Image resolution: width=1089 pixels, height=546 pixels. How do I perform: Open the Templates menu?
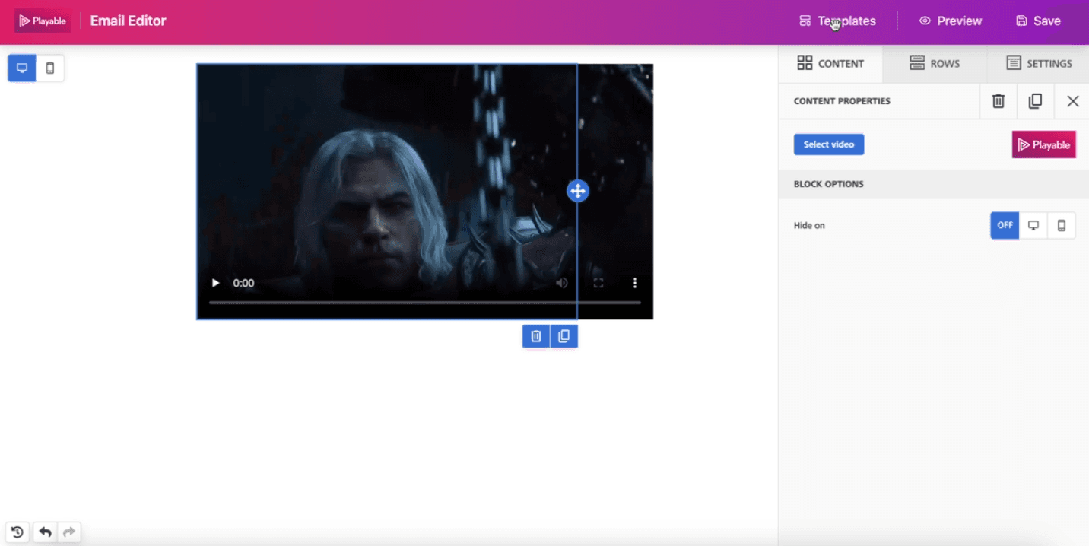pyautogui.click(x=837, y=21)
